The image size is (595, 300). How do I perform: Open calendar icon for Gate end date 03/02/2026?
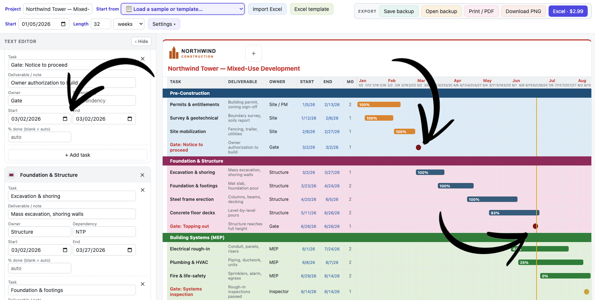[x=130, y=119]
